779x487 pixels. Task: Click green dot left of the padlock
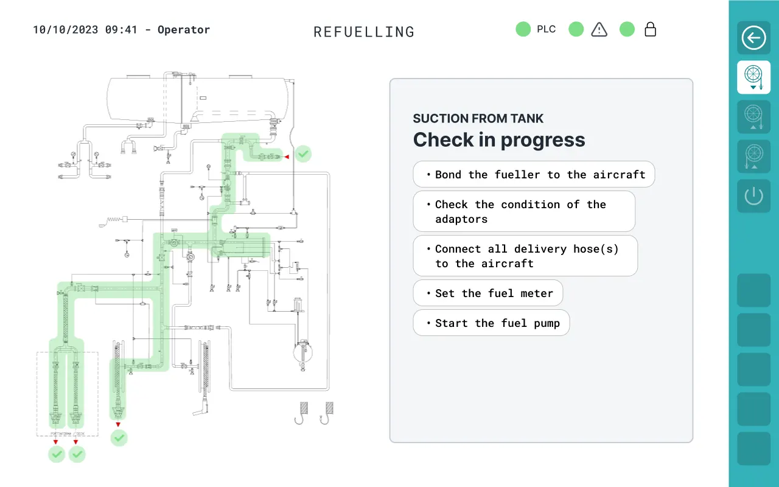pyautogui.click(x=627, y=29)
